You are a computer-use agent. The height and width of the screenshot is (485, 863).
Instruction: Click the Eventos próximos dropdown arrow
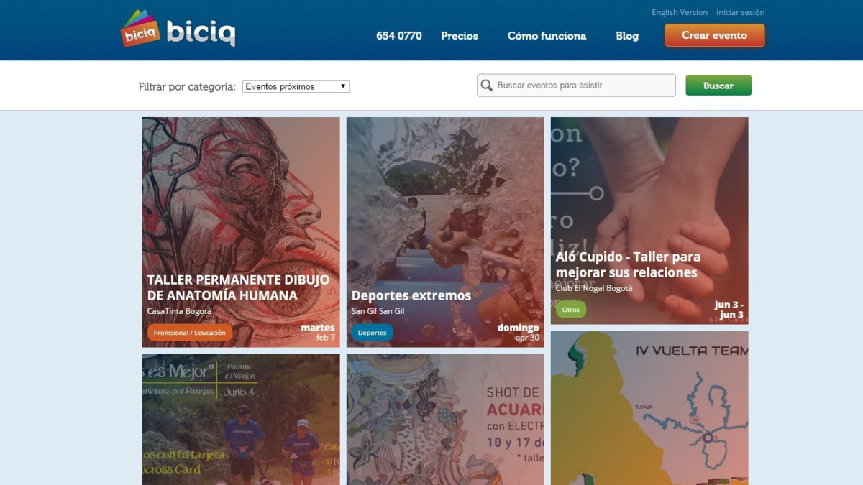pyautogui.click(x=343, y=86)
